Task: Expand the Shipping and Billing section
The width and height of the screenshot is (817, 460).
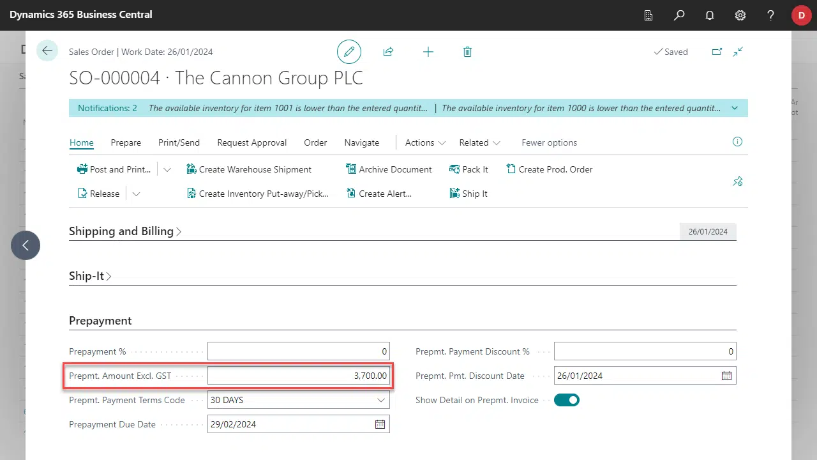Action: pos(125,231)
